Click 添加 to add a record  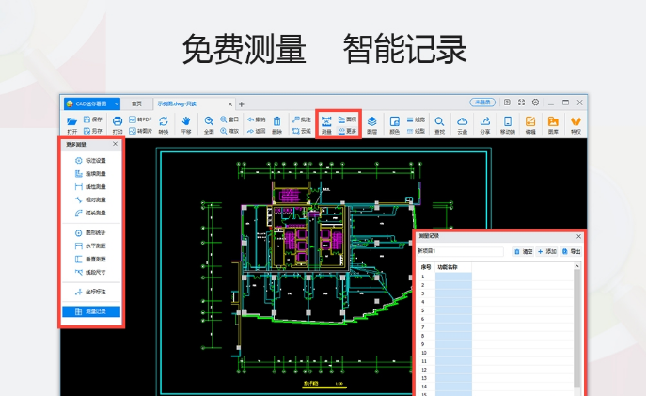point(547,251)
